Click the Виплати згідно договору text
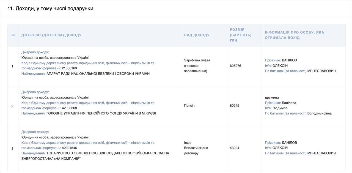 click(196, 150)
